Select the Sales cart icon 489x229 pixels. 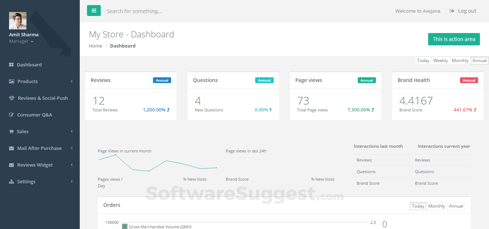(11, 131)
